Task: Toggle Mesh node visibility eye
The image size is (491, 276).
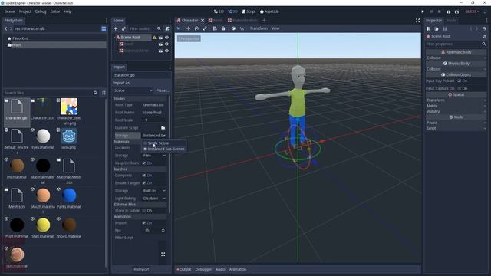Action: [167, 44]
